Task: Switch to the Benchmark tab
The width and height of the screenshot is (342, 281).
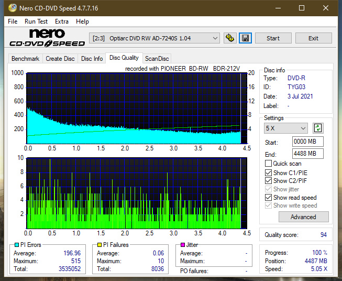Action: pos(26,59)
